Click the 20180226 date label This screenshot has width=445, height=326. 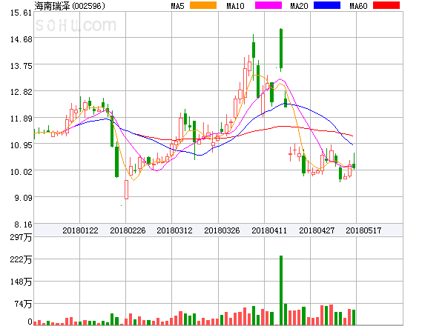[128, 230]
